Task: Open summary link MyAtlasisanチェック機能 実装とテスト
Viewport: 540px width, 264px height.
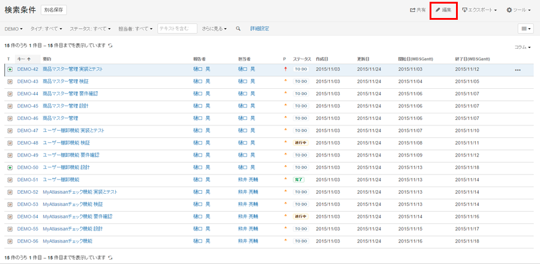Action: point(80,192)
